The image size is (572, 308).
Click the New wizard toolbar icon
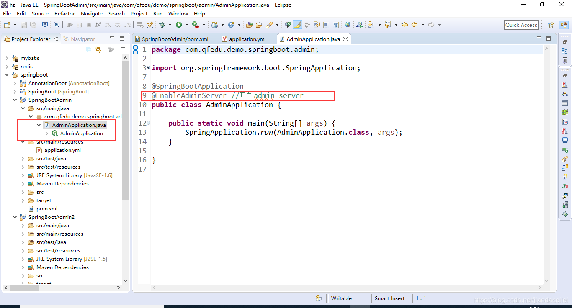[7, 25]
